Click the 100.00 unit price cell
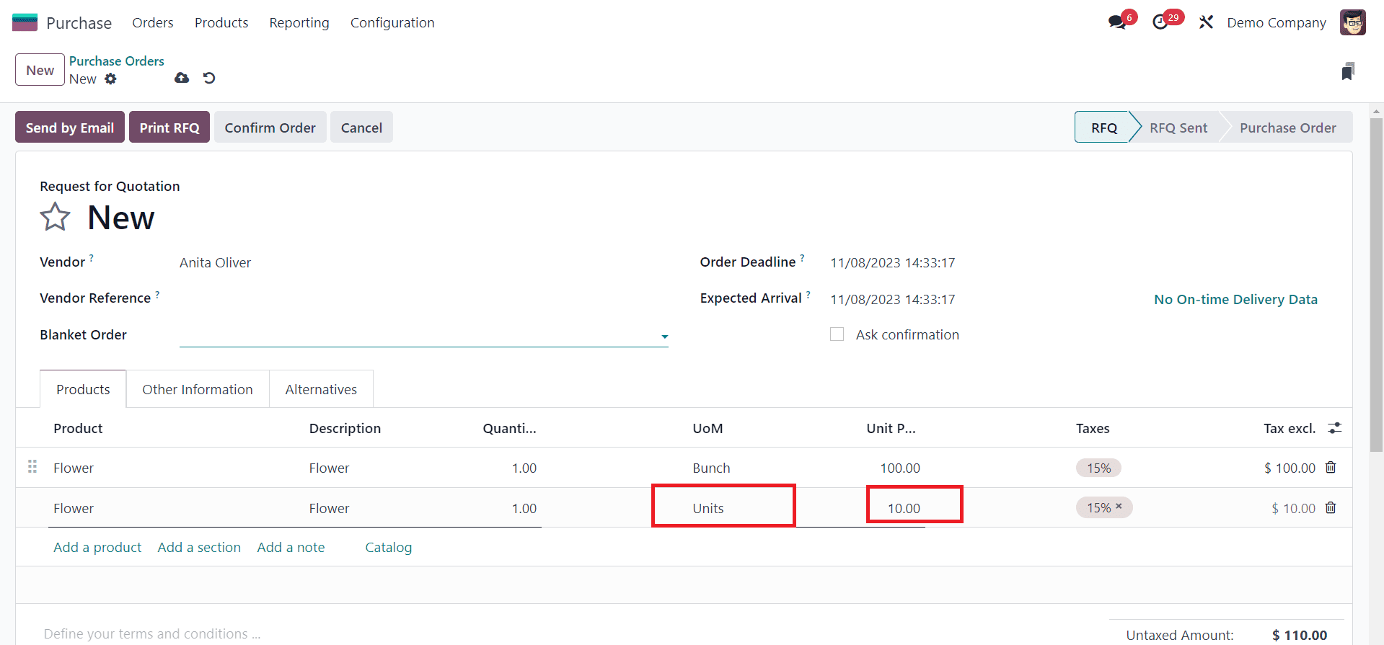The width and height of the screenshot is (1384, 645). (900, 468)
